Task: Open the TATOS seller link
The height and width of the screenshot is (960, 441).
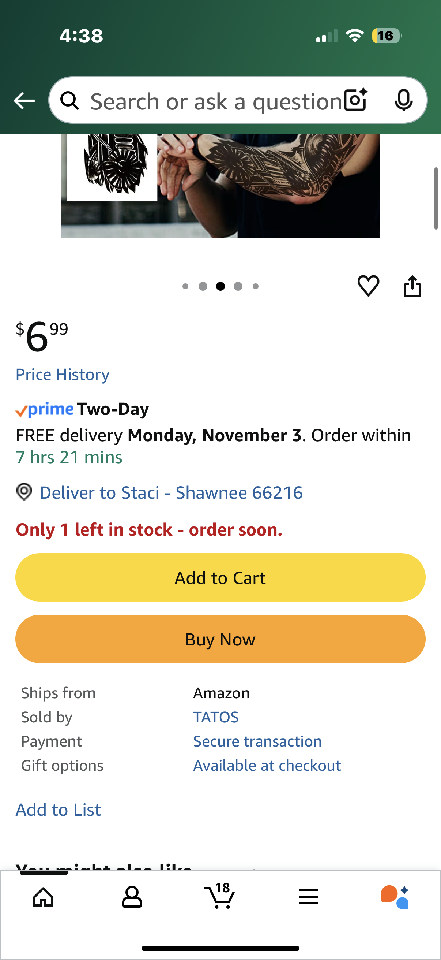Action: tap(216, 717)
